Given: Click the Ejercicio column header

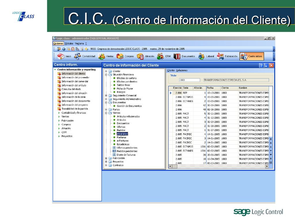Looking at the screenshot, I should pos(177,88).
